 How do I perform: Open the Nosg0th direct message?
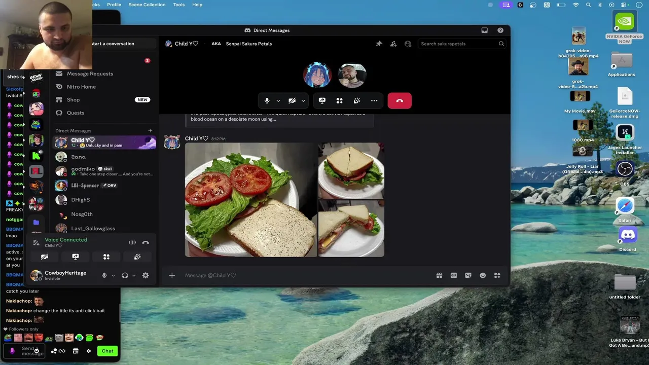(104, 214)
